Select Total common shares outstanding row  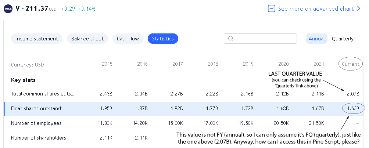pos(184,94)
